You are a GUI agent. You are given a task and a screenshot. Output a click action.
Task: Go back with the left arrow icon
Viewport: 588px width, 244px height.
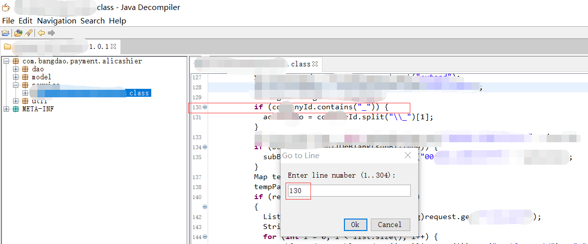tap(41, 33)
